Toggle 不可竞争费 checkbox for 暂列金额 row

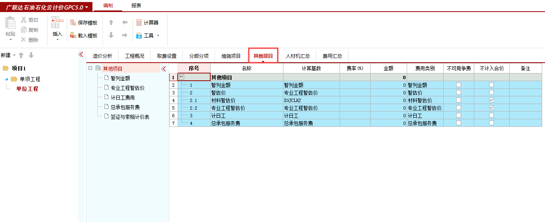[x=459, y=85]
